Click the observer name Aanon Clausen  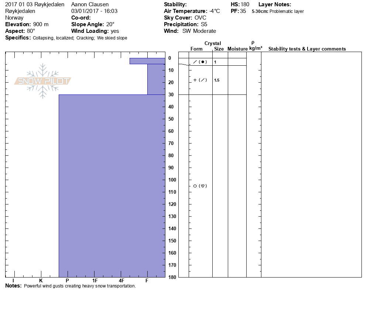tap(90, 4)
